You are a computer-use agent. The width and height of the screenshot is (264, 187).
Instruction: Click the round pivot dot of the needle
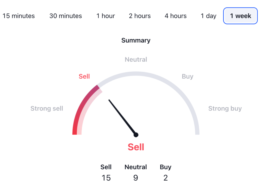click(x=136, y=135)
